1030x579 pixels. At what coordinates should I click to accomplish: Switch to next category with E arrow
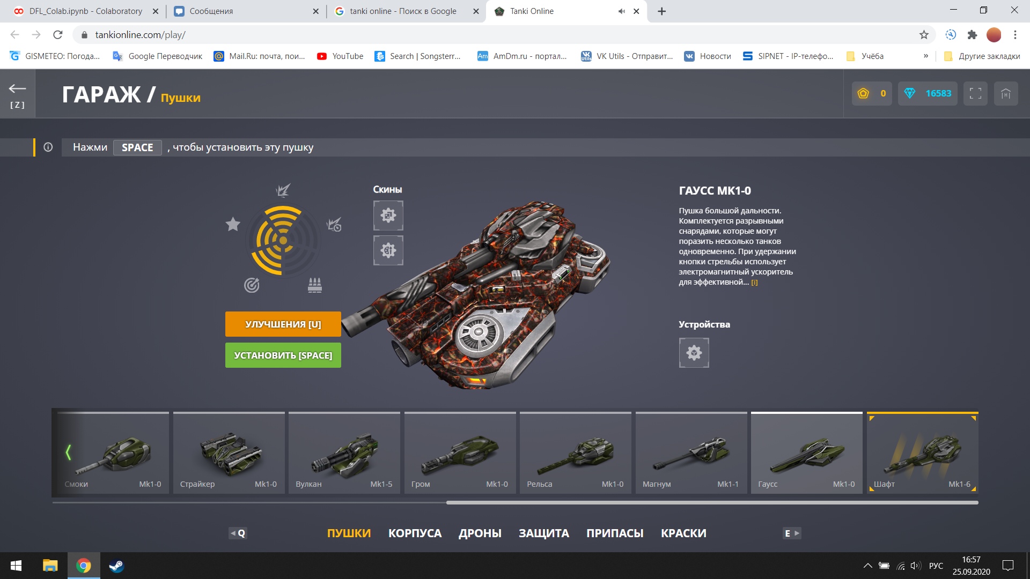(792, 533)
